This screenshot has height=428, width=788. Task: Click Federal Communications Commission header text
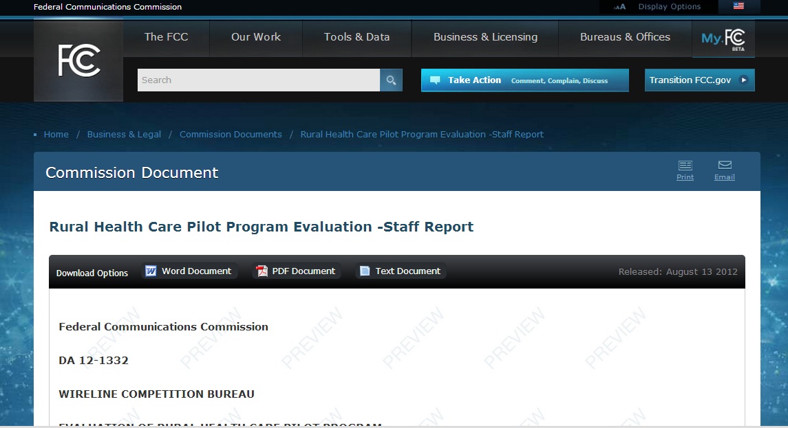click(x=107, y=7)
